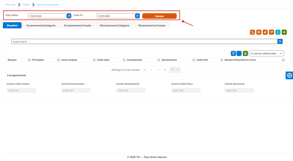Expand the 8 Colonnes sélectionnées dropdown
The width and height of the screenshot is (293, 161).
[266, 53]
